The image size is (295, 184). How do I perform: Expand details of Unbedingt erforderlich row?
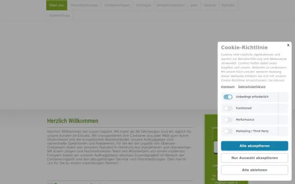coord(283,97)
